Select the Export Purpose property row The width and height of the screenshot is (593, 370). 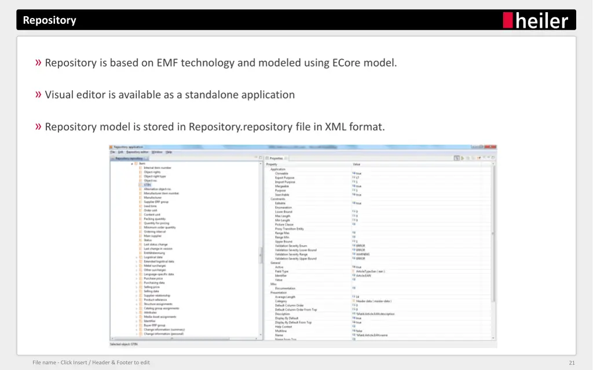[378, 178]
